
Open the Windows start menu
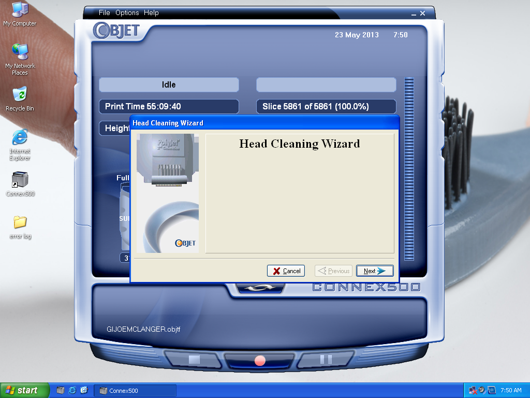[x=25, y=390]
